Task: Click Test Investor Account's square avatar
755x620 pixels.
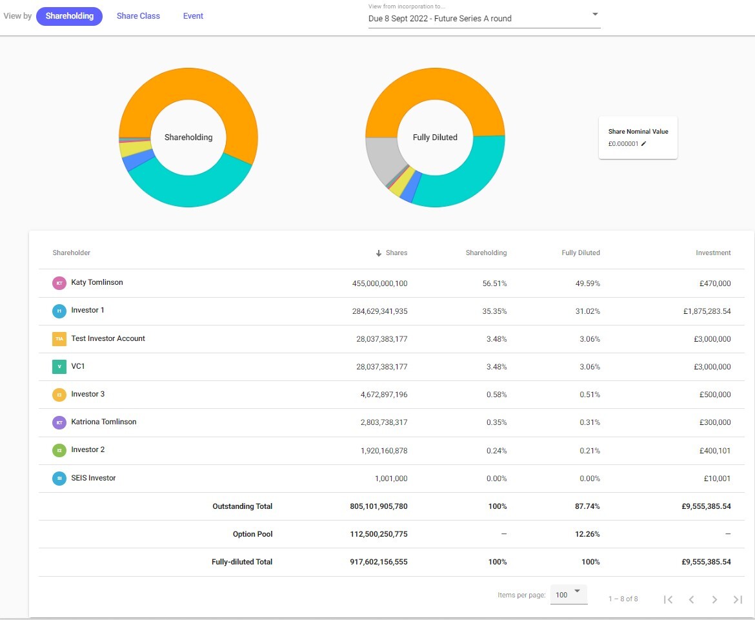Action: point(59,338)
